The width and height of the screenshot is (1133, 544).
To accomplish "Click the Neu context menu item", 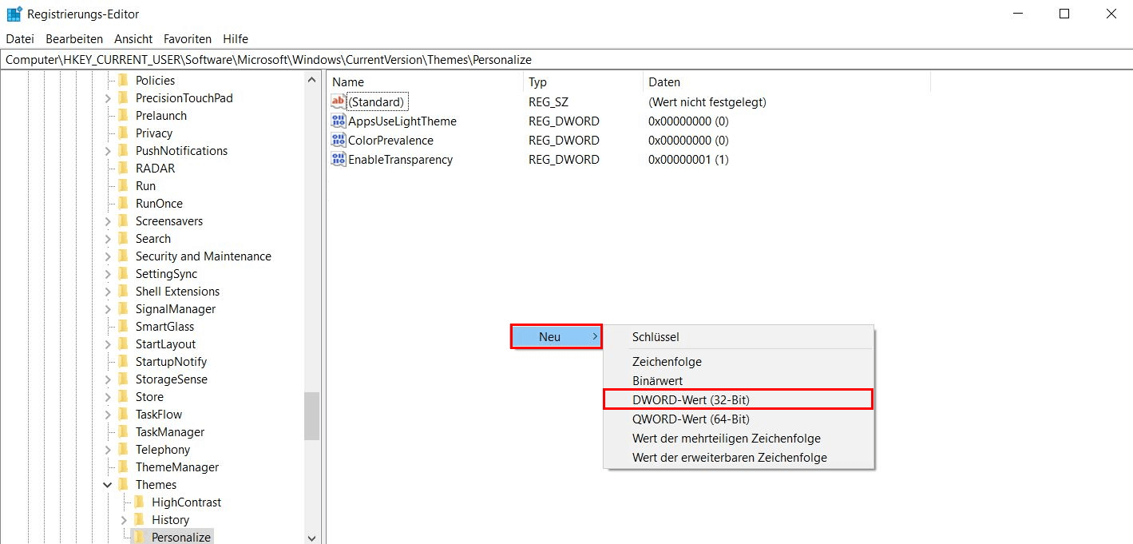I will (x=557, y=337).
